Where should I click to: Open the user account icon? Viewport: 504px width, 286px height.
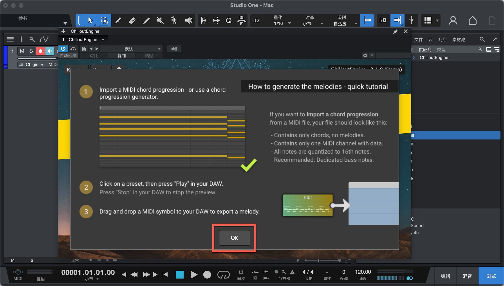(x=453, y=20)
